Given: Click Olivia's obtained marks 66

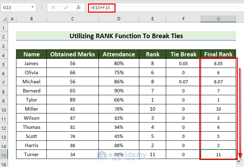Looking at the screenshot, I should [73, 72].
